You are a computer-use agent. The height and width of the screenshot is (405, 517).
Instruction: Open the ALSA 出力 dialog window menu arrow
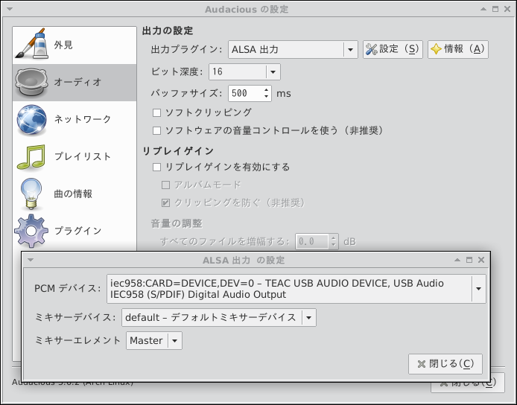[31, 260]
